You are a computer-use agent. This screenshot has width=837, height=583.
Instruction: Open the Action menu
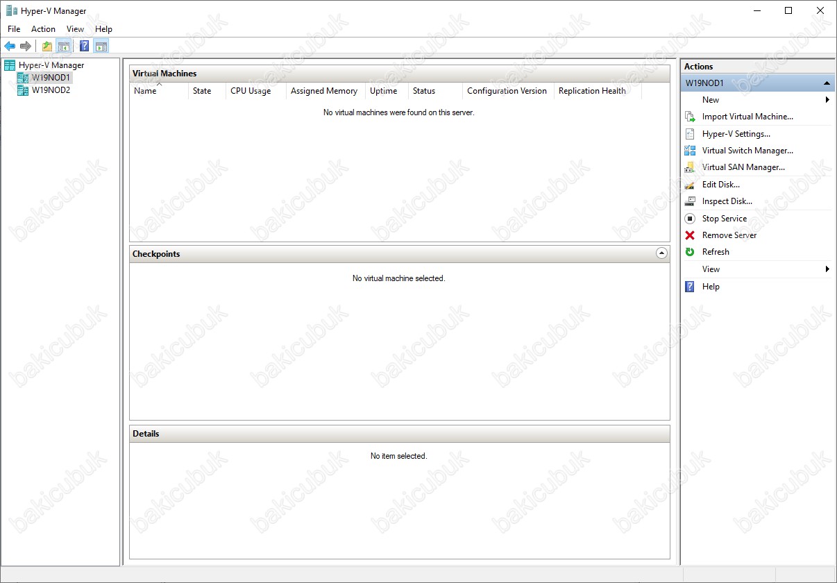coord(43,29)
